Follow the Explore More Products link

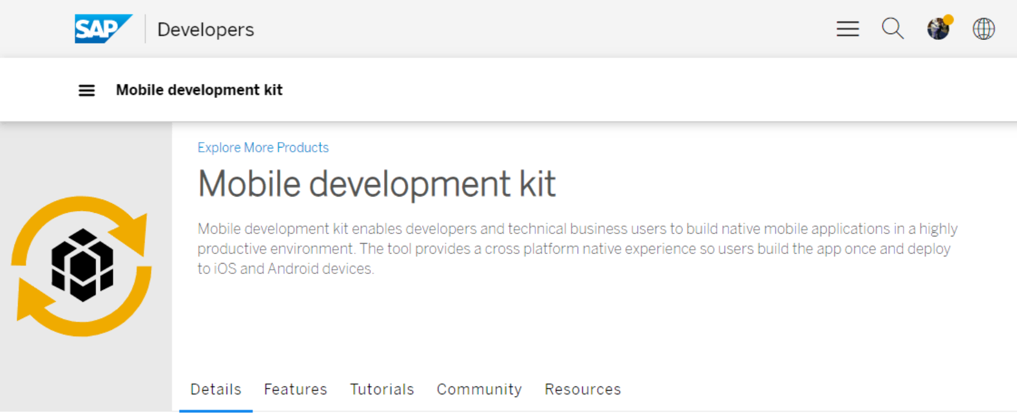263,148
